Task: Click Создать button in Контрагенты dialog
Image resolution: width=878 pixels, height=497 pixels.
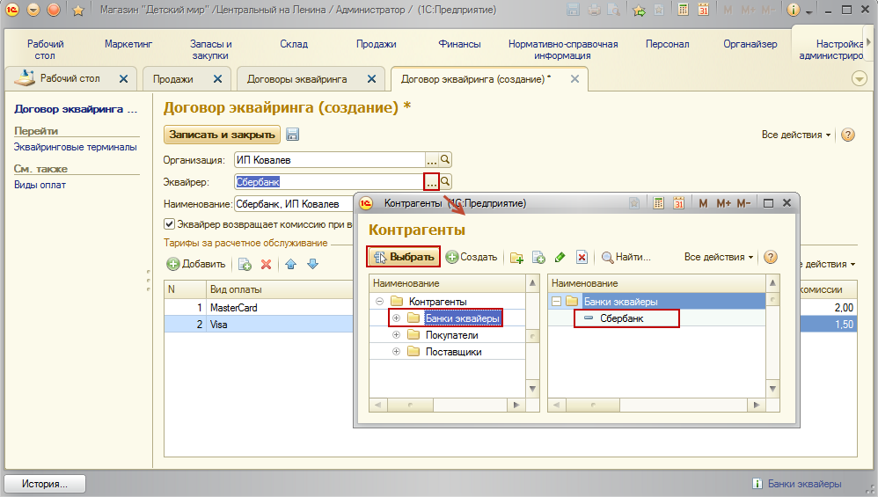Action: [x=472, y=257]
